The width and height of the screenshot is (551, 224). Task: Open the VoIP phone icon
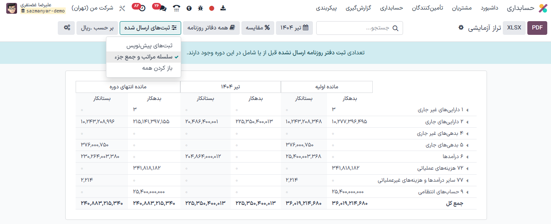point(177,8)
